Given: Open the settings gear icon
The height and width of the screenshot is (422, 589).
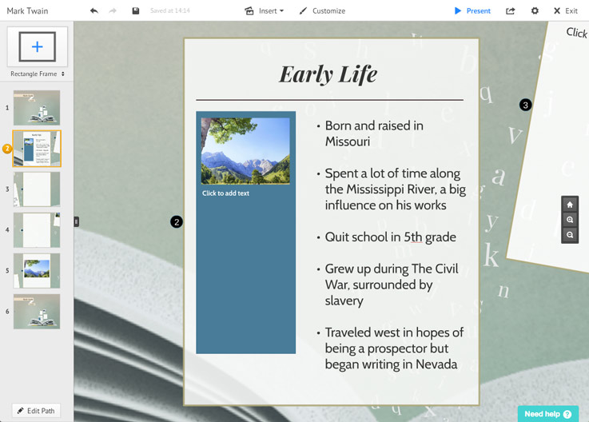Looking at the screenshot, I should point(535,11).
